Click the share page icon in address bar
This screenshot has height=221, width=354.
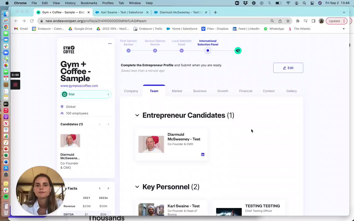click(x=280, y=21)
